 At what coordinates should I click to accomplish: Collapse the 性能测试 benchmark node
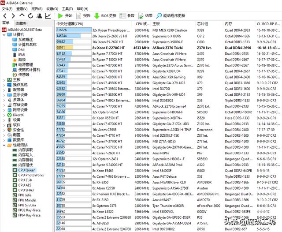point(4,145)
